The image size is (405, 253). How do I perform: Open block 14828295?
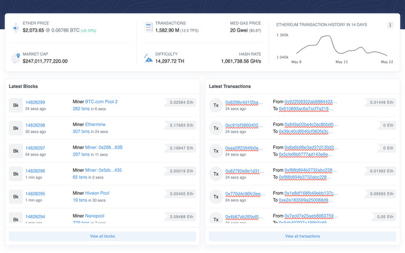pos(35,194)
